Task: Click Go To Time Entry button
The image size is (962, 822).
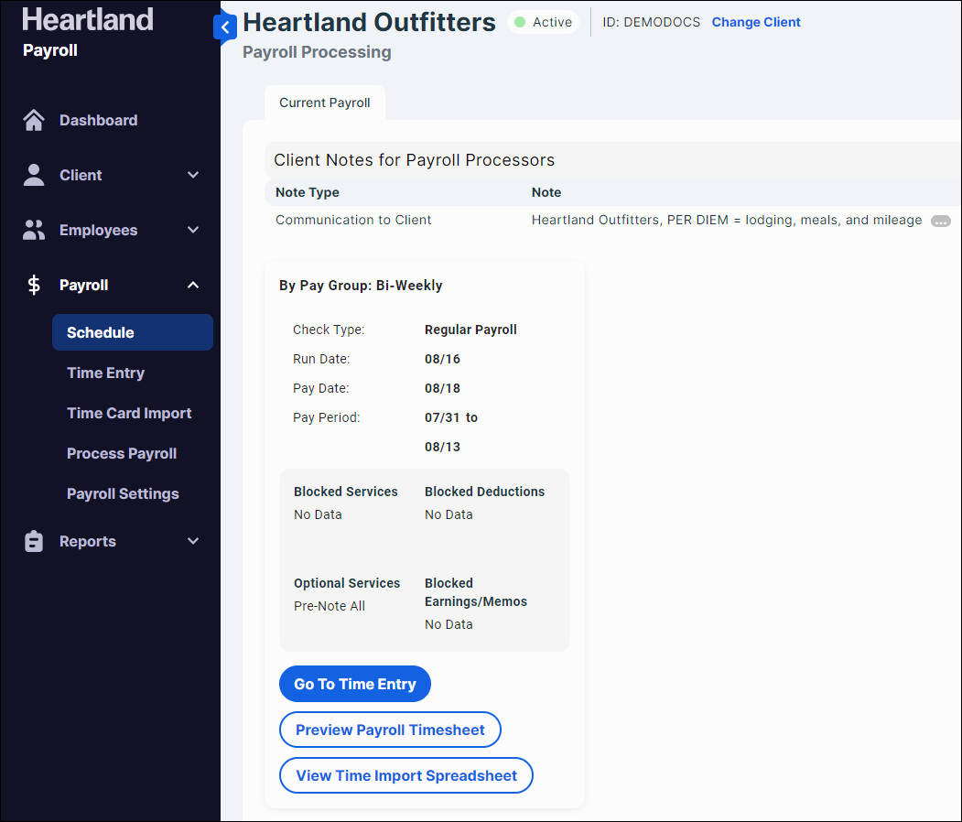Action: (354, 684)
